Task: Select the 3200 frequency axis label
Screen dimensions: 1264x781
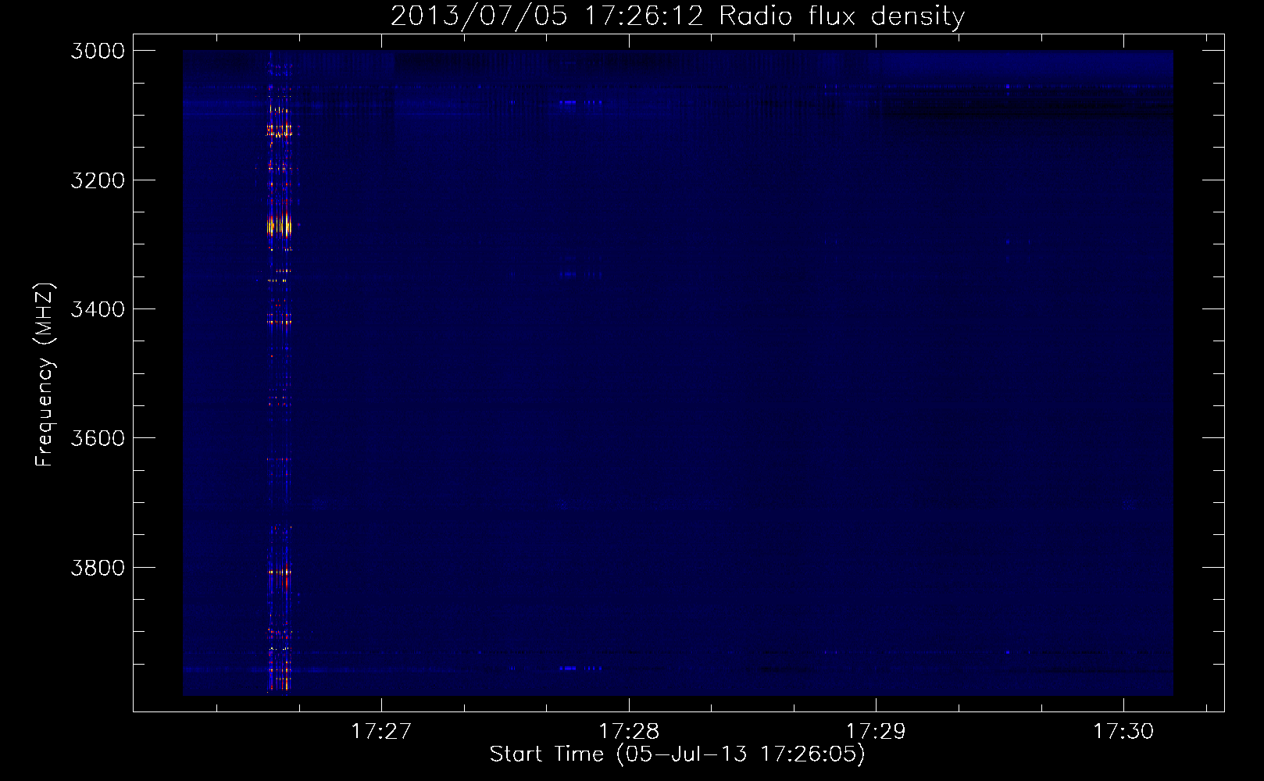Action: pos(98,180)
